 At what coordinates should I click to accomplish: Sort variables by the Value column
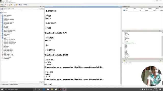click(135, 9)
